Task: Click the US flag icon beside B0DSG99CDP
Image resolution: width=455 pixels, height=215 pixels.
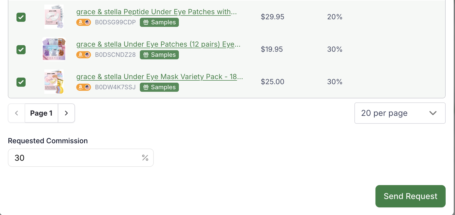Action: pyautogui.click(x=87, y=22)
